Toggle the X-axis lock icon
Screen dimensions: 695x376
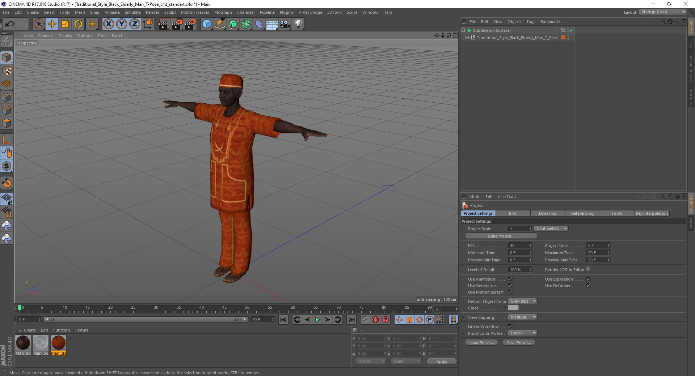108,24
